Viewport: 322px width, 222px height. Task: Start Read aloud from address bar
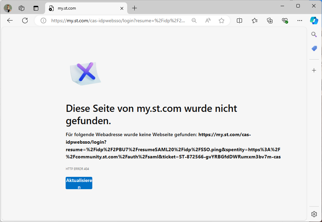208,21
